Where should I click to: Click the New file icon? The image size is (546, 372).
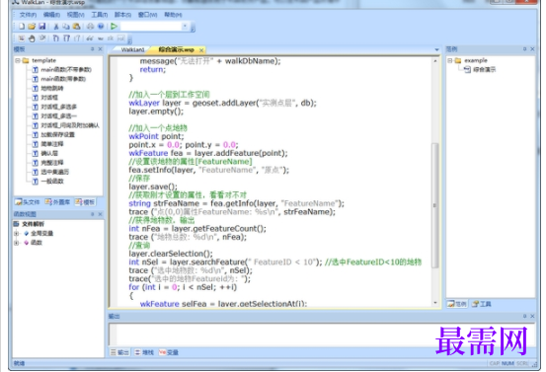22,26
